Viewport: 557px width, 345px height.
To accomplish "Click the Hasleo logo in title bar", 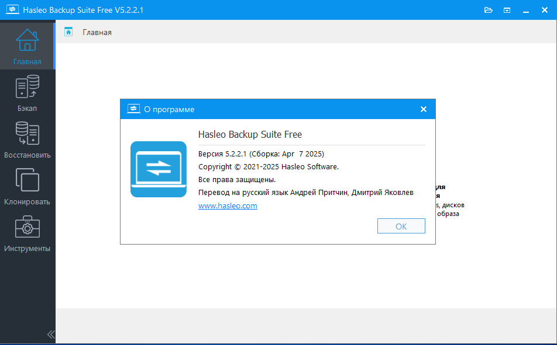I will click(x=11, y=10).
